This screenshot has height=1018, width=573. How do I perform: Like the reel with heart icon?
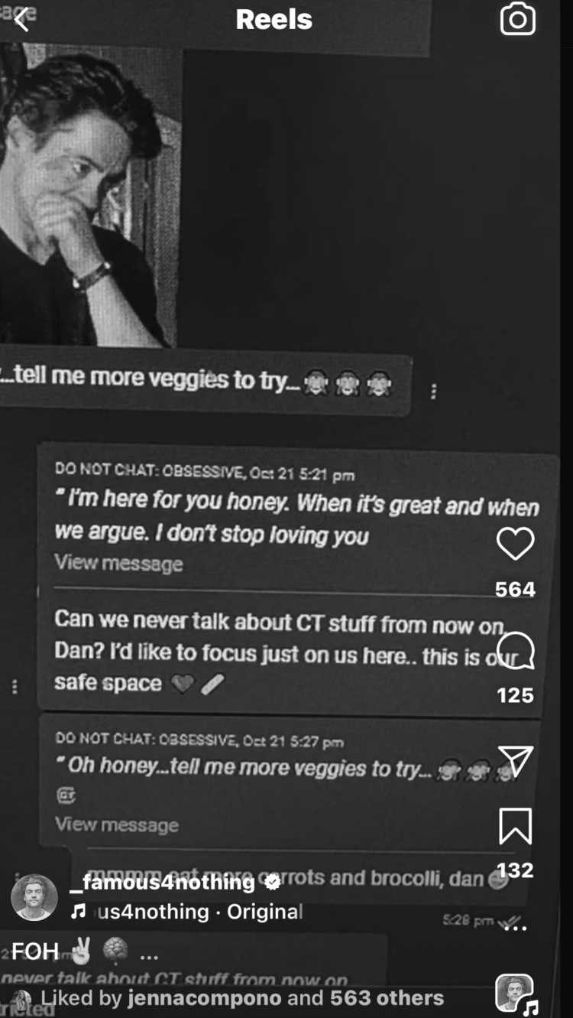tap(515, 545)
